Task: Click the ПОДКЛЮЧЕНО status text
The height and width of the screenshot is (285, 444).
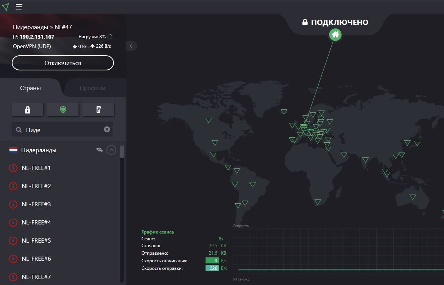Action: coord(340,22)
